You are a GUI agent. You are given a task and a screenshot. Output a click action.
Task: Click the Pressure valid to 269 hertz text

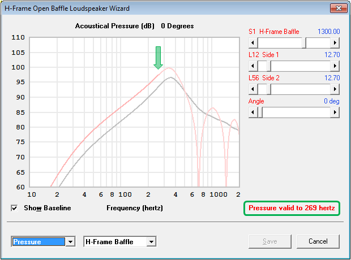292,208
